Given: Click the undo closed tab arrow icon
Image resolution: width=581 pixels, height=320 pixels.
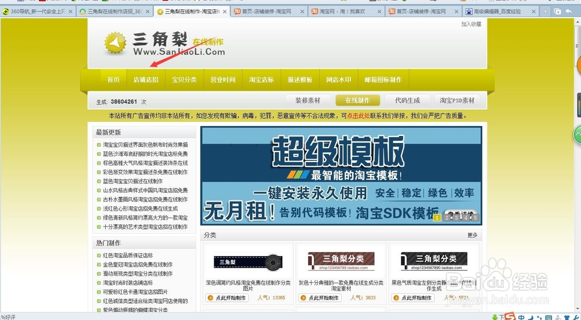Looking at the screenshot, I should pyautogui.click(x=568, y=12).
